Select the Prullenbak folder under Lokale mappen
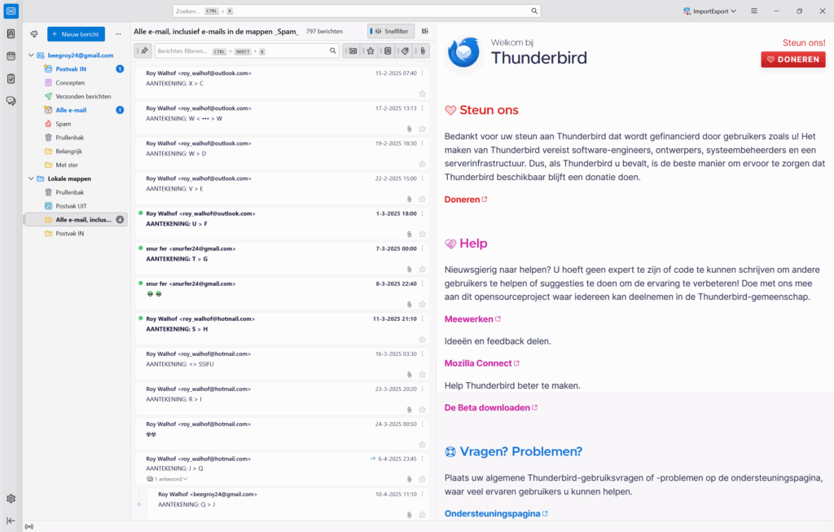The width and height of the screenshot is (834, 532). pyautogui.click(x=74, y=192)
